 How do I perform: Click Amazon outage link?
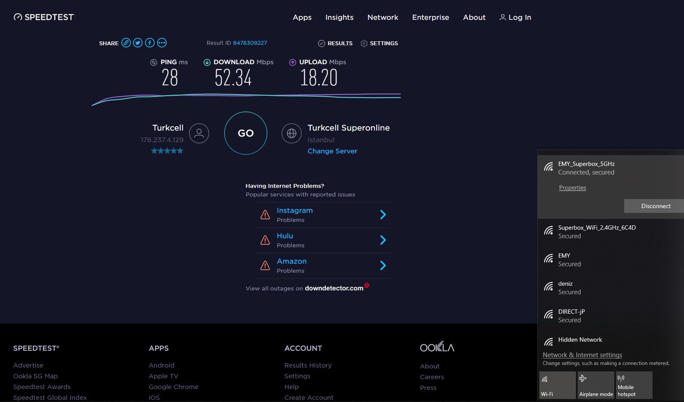pyautogui.click(x=292, y=261)
